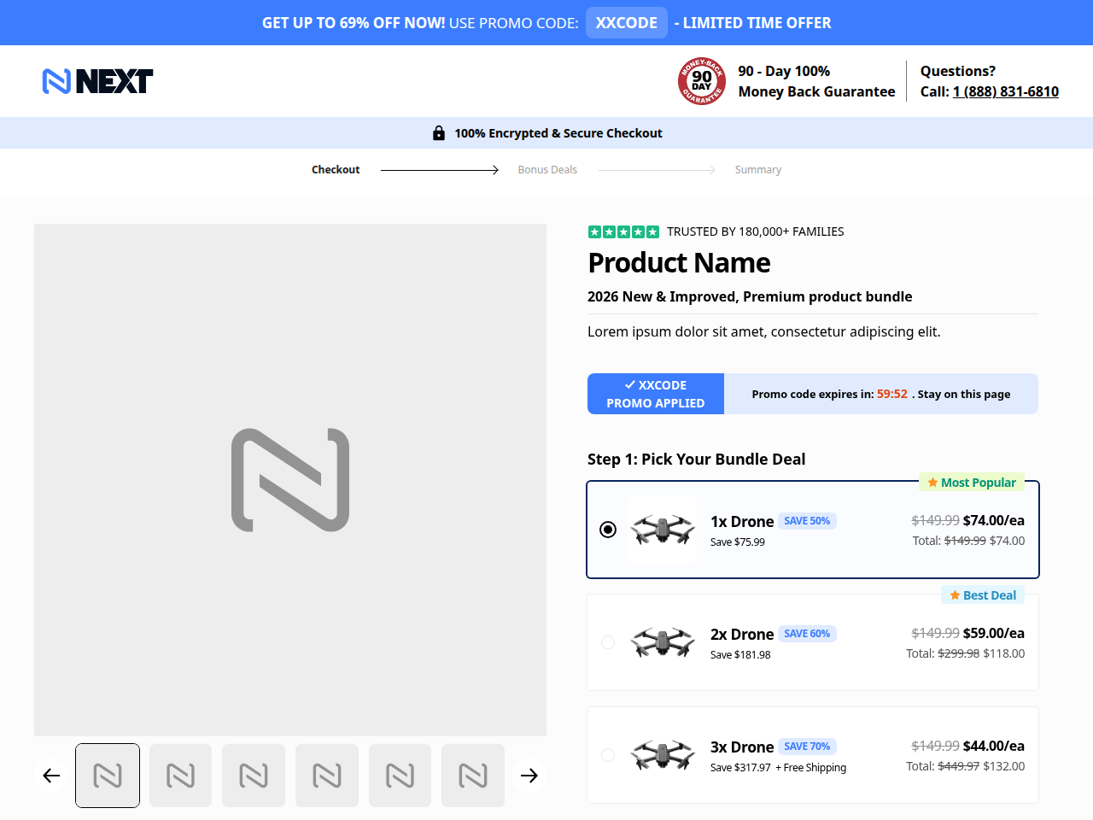
Task: Open the Summary step
Action: 758,170
